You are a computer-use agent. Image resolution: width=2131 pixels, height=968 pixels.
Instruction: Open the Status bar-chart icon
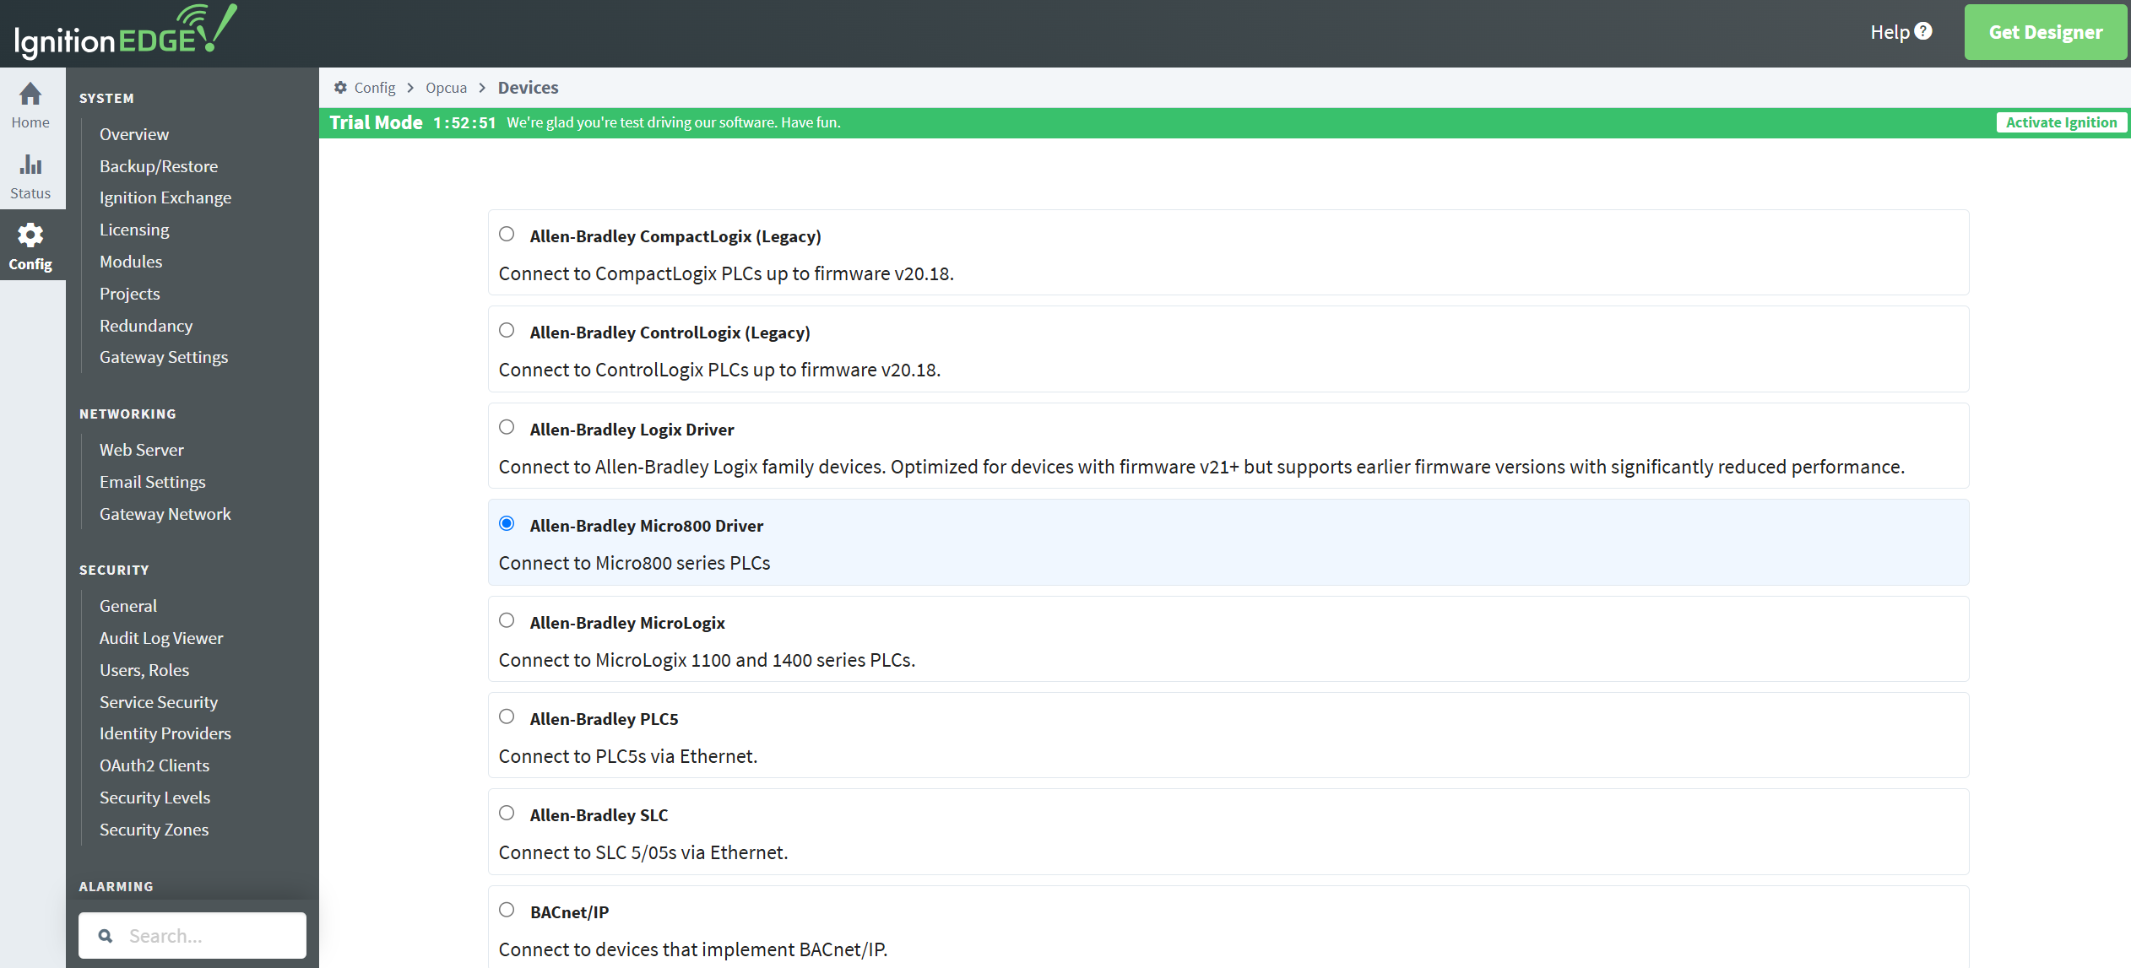tap(30, 165)
